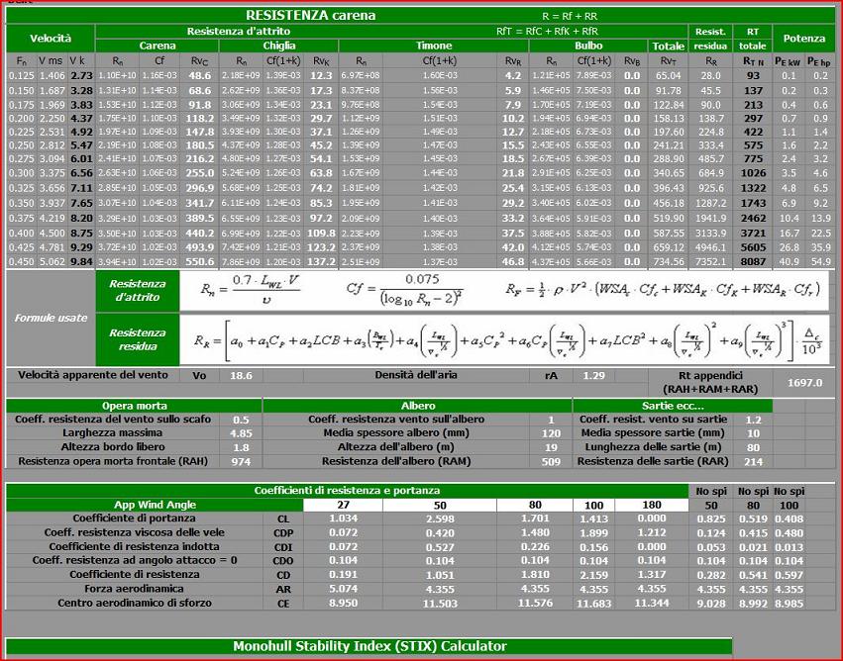Screen dimensions: 843x661
Task: Click the CE value 11.683
Action: tap(593, 603)
